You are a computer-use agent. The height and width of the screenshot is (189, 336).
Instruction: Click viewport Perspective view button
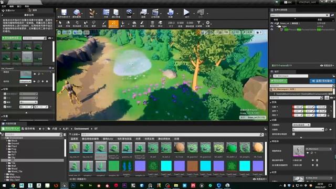point(67,33)
